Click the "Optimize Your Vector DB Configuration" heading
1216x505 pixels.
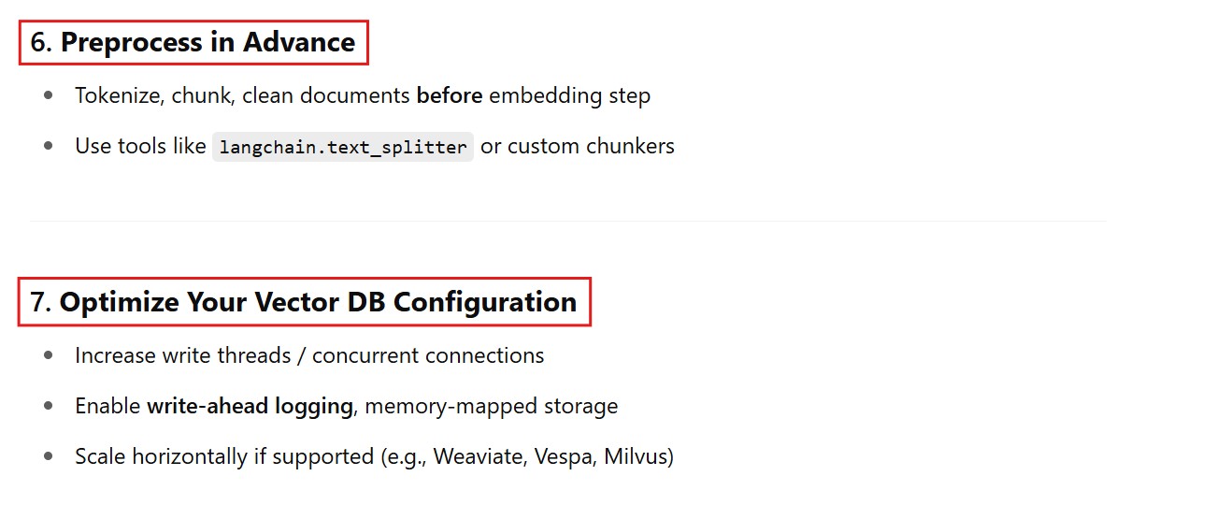(318, 302)
